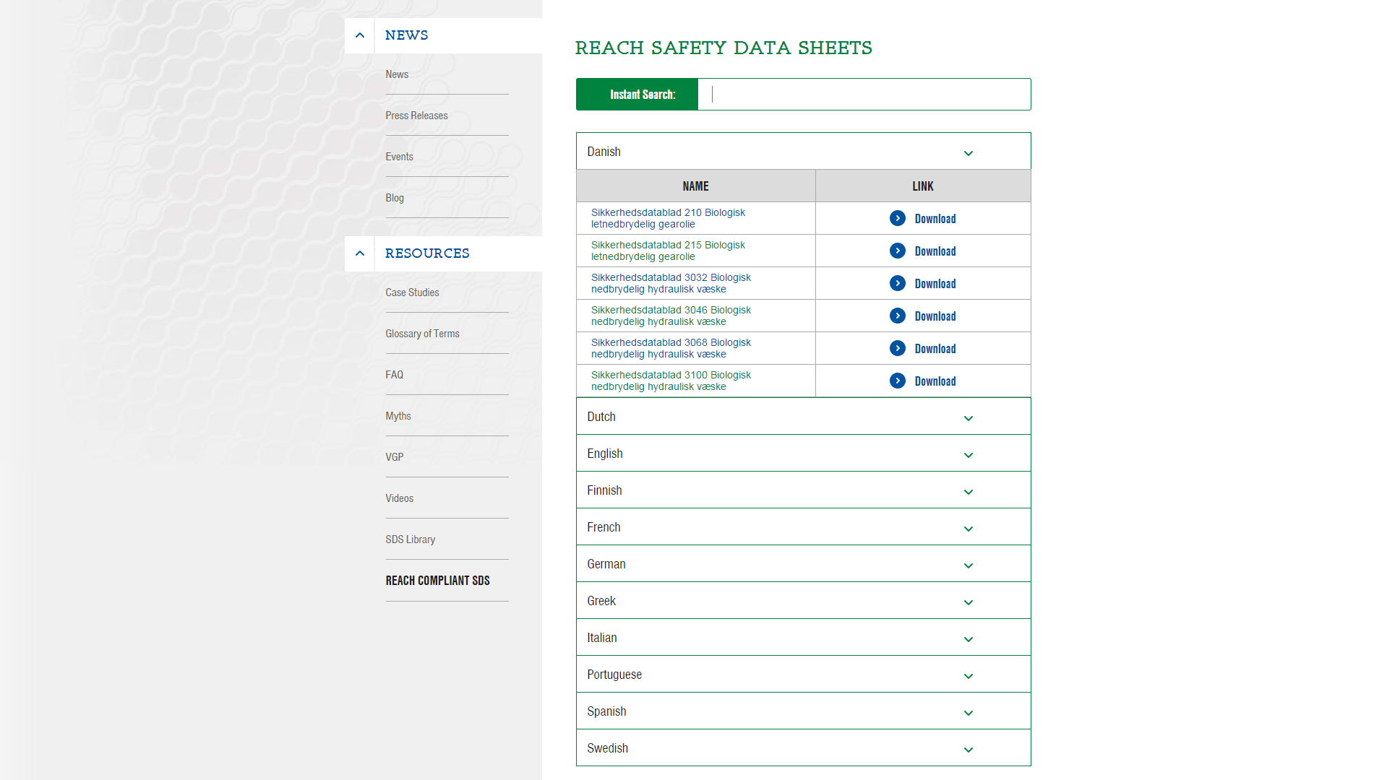Open Sikkerhedsdatablad 3032 hydraulisk væske name
Viewport: 1374px width, 780px height.
click(x=671, y=283)
